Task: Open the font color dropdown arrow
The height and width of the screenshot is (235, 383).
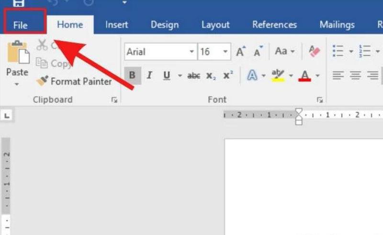Action: tap(317, 75)
